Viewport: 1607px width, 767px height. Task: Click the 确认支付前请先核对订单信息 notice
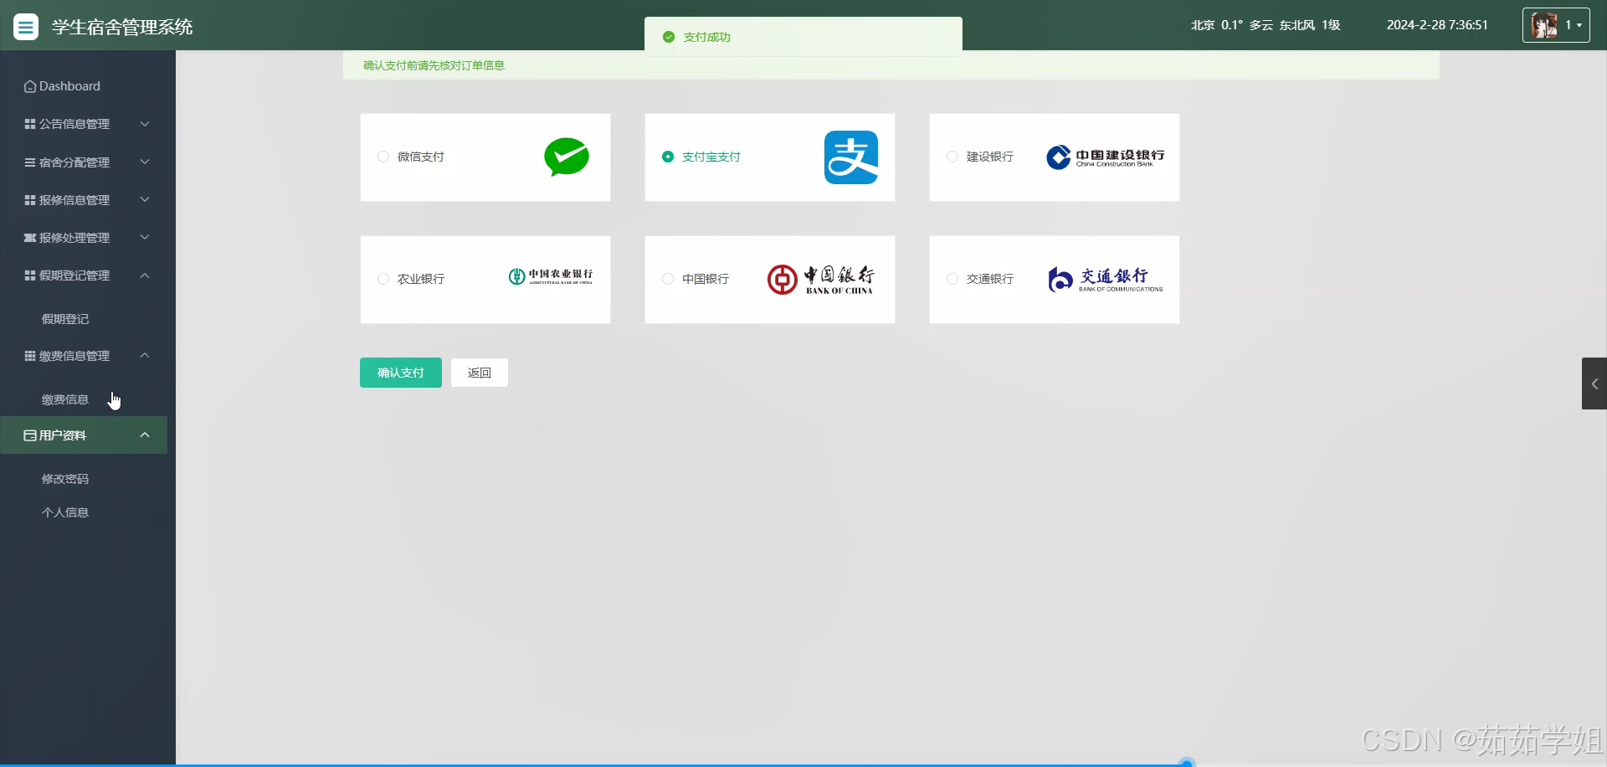434,65
